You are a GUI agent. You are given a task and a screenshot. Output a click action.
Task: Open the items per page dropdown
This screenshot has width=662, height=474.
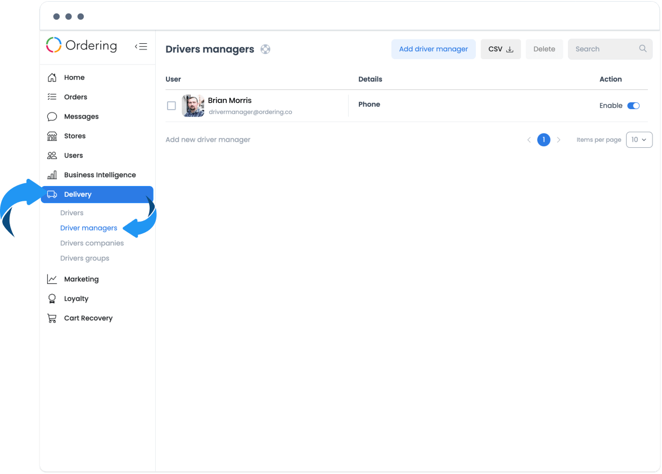(x=639, y=139)
